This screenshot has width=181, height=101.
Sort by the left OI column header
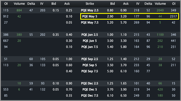click(6, 4)
